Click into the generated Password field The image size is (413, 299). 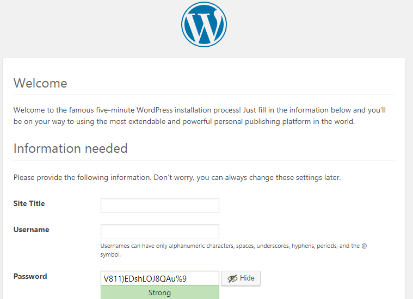tap(159, 278)
